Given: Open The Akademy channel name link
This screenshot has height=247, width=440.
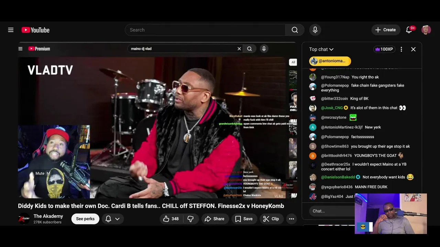Looking at the screenshot, I should tap(48, 216).
